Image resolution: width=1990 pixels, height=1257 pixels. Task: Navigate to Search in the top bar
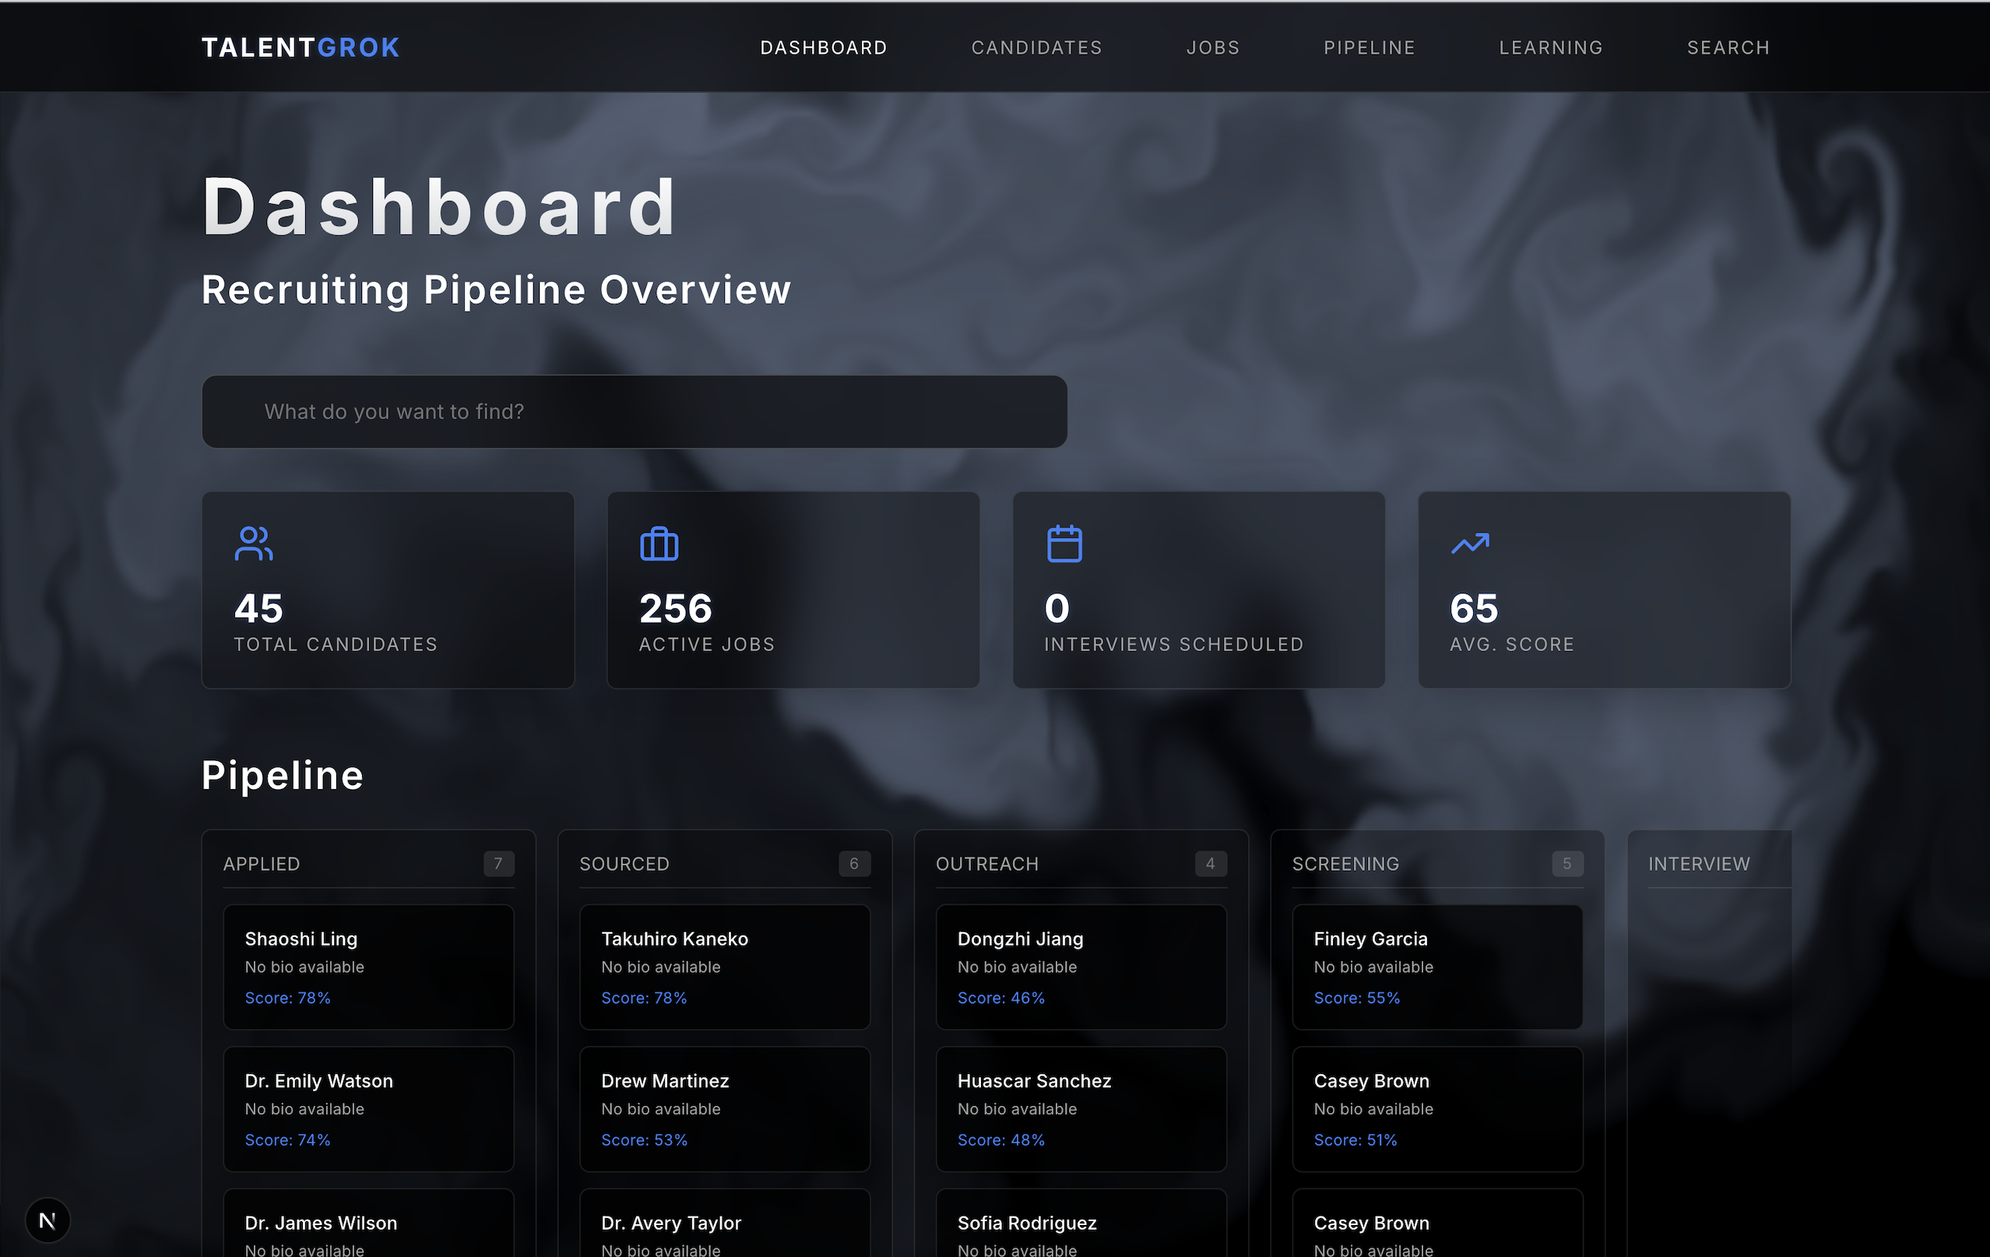click(1728, 48)
